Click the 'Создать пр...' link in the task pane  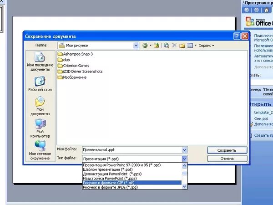263,135
